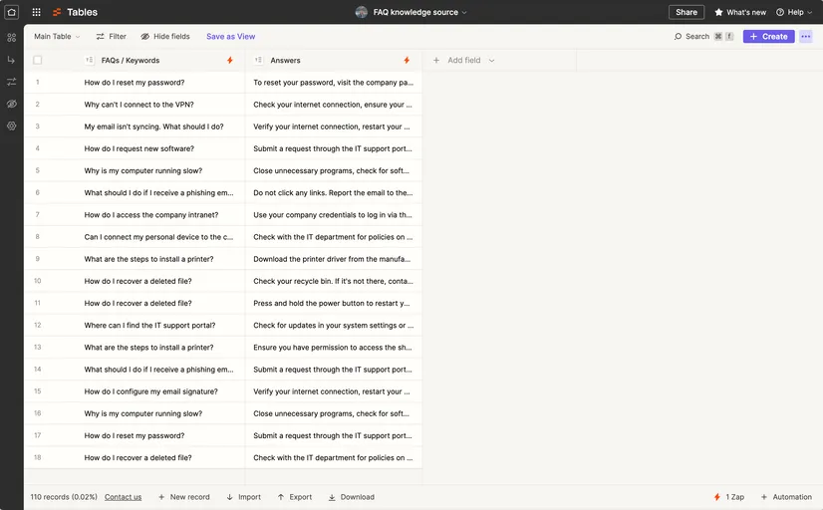Toggle the sidebar hidden fields eye icon
The image size is (823, 510).
pos(12,104)
